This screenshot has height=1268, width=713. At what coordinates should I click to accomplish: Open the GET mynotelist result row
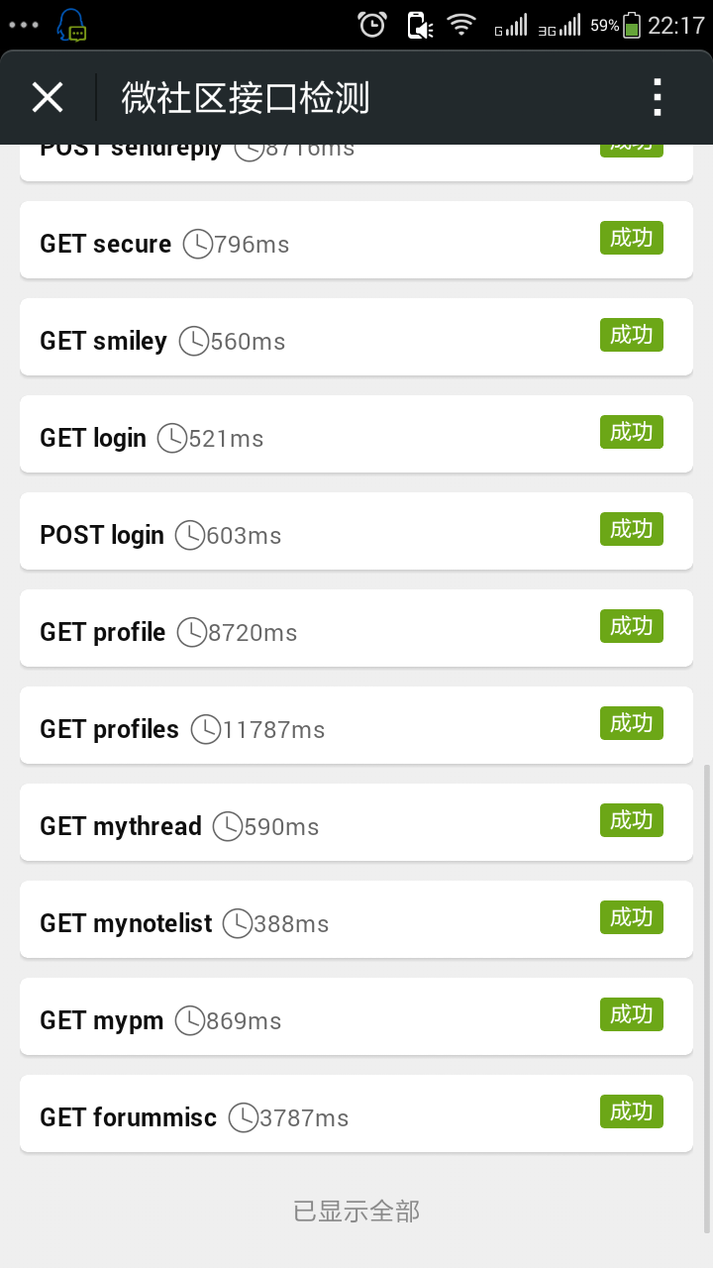(356, 919)
